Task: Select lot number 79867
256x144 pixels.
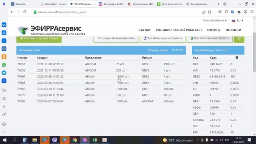Action: coord(21,76)
